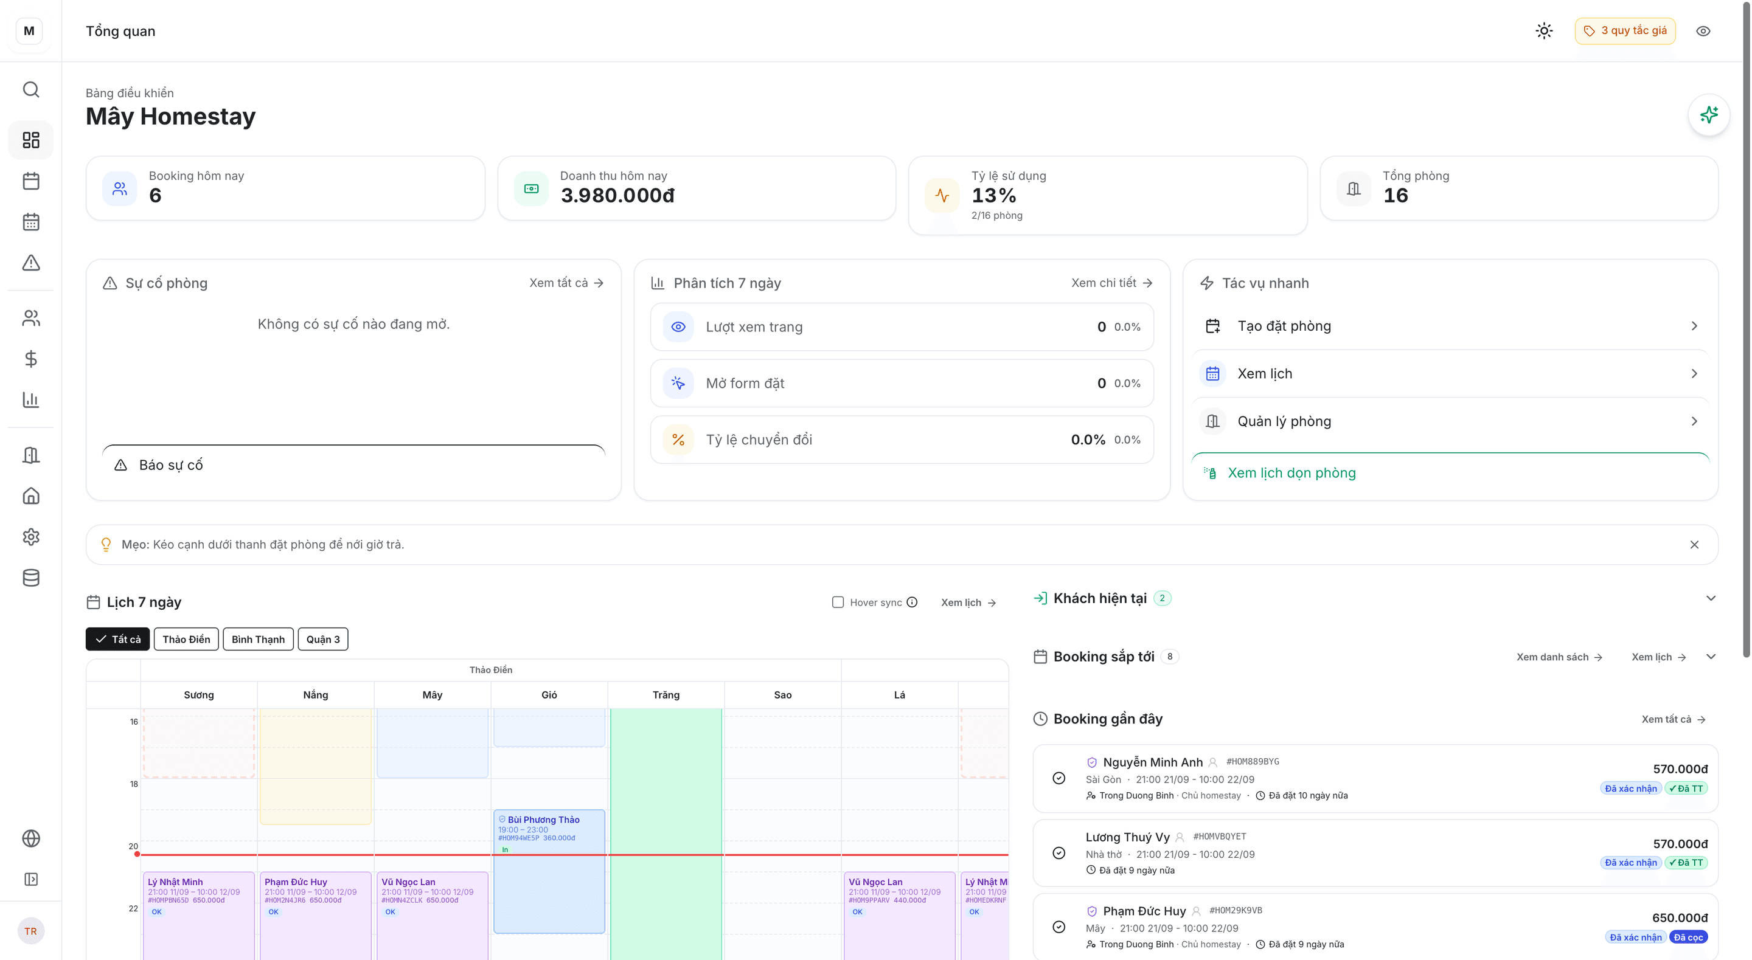Open the customers people icon in sidebar
This screenshot has width=1752, height=960.
[30, 318]
